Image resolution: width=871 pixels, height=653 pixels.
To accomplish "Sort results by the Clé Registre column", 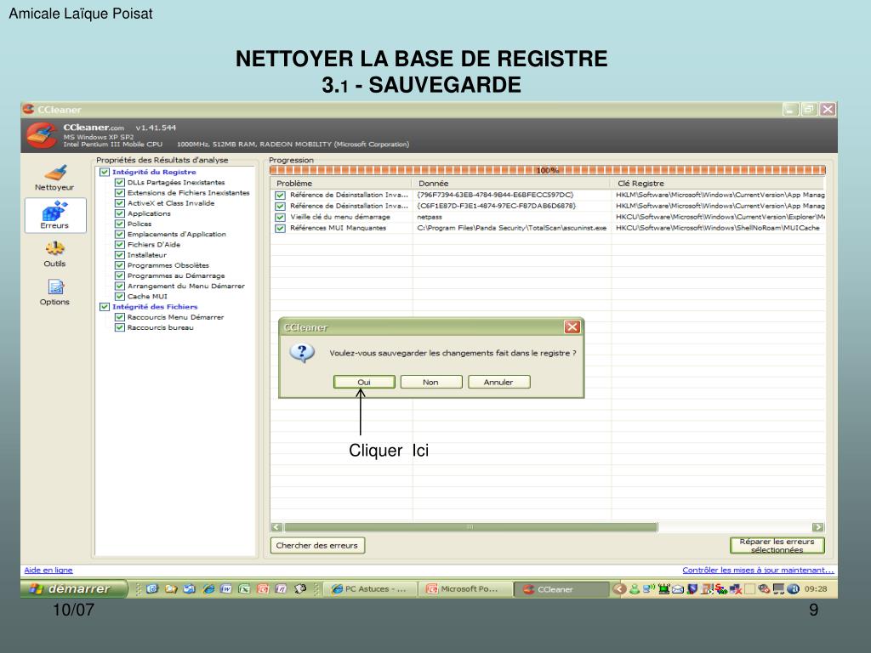I will (718, 184).
